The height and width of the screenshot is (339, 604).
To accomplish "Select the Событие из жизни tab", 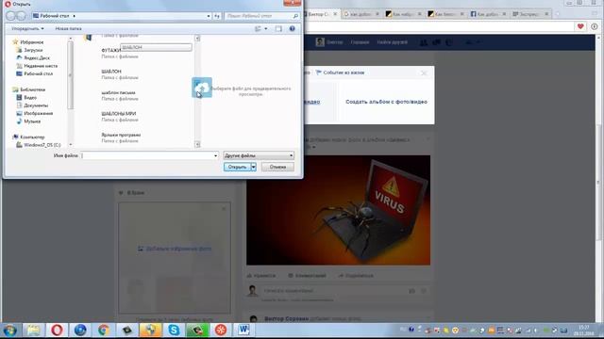I will point(340,73).
